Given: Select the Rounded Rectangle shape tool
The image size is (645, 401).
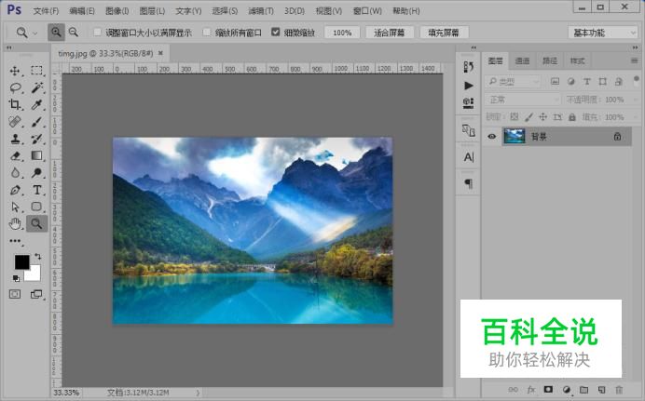Looking at the screenshot, I should point(36,207).
